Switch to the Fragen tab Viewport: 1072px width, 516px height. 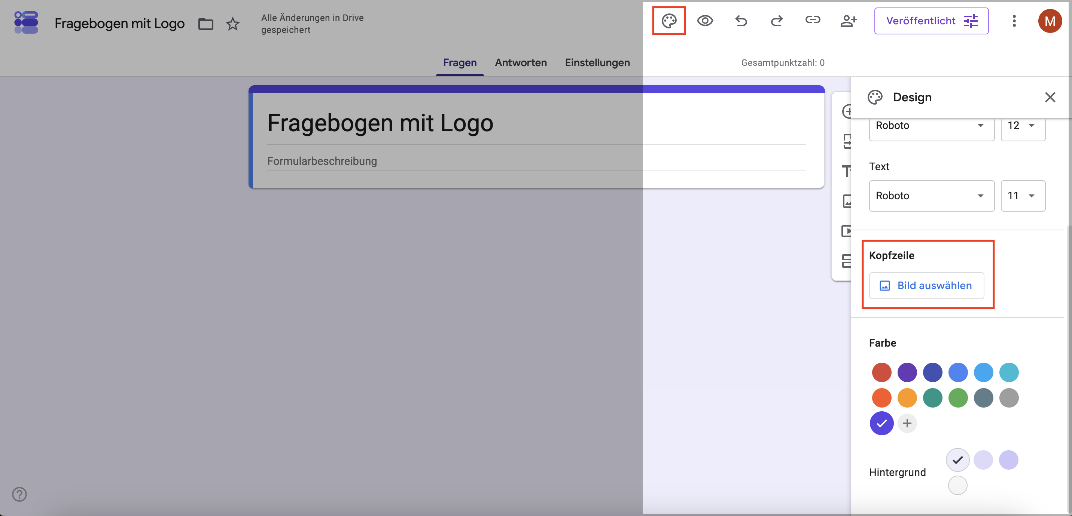(x=459, y=62)
